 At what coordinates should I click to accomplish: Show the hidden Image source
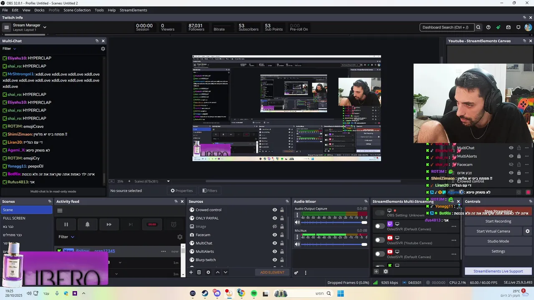[x=275, y=227]
